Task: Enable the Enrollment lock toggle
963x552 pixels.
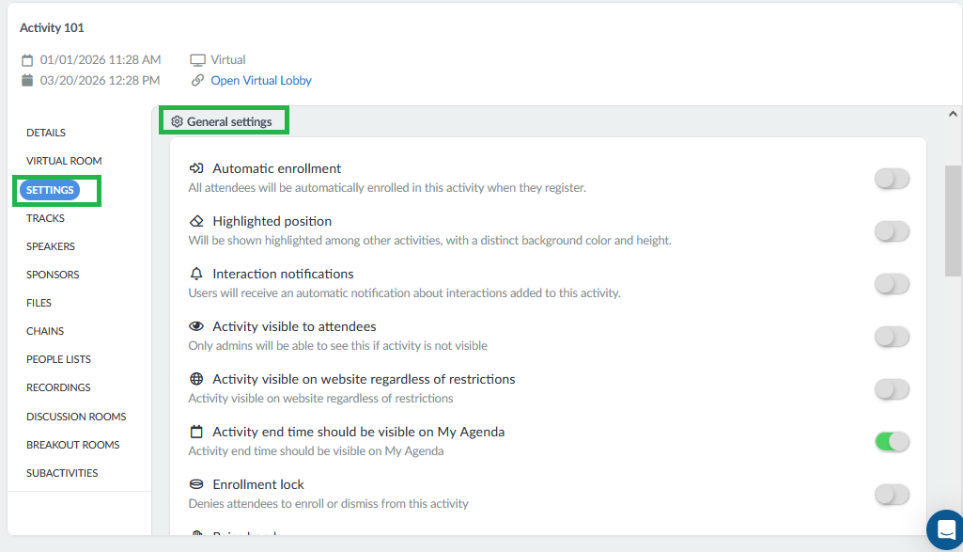Action: point(892,495)
